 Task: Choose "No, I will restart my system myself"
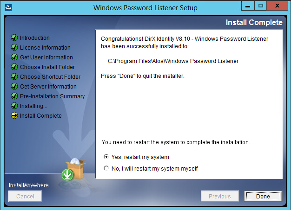pos(106,169)
